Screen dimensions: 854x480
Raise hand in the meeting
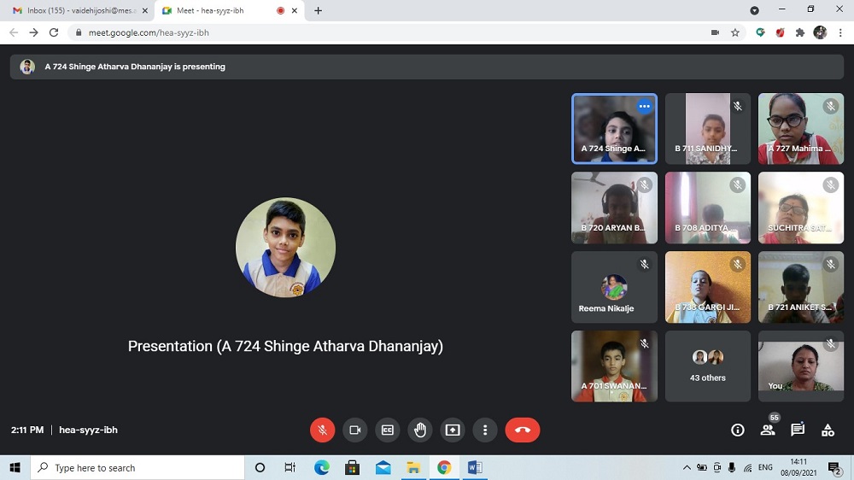[419, 430]
